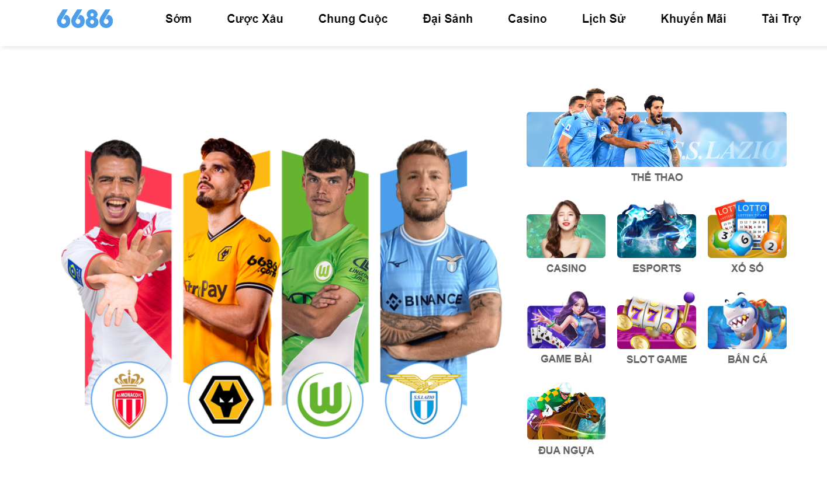The height and width of the screenshot is (485, 827).
Task: Choose the S.S. Lazio eagle badge
Action: coord(424,400)
